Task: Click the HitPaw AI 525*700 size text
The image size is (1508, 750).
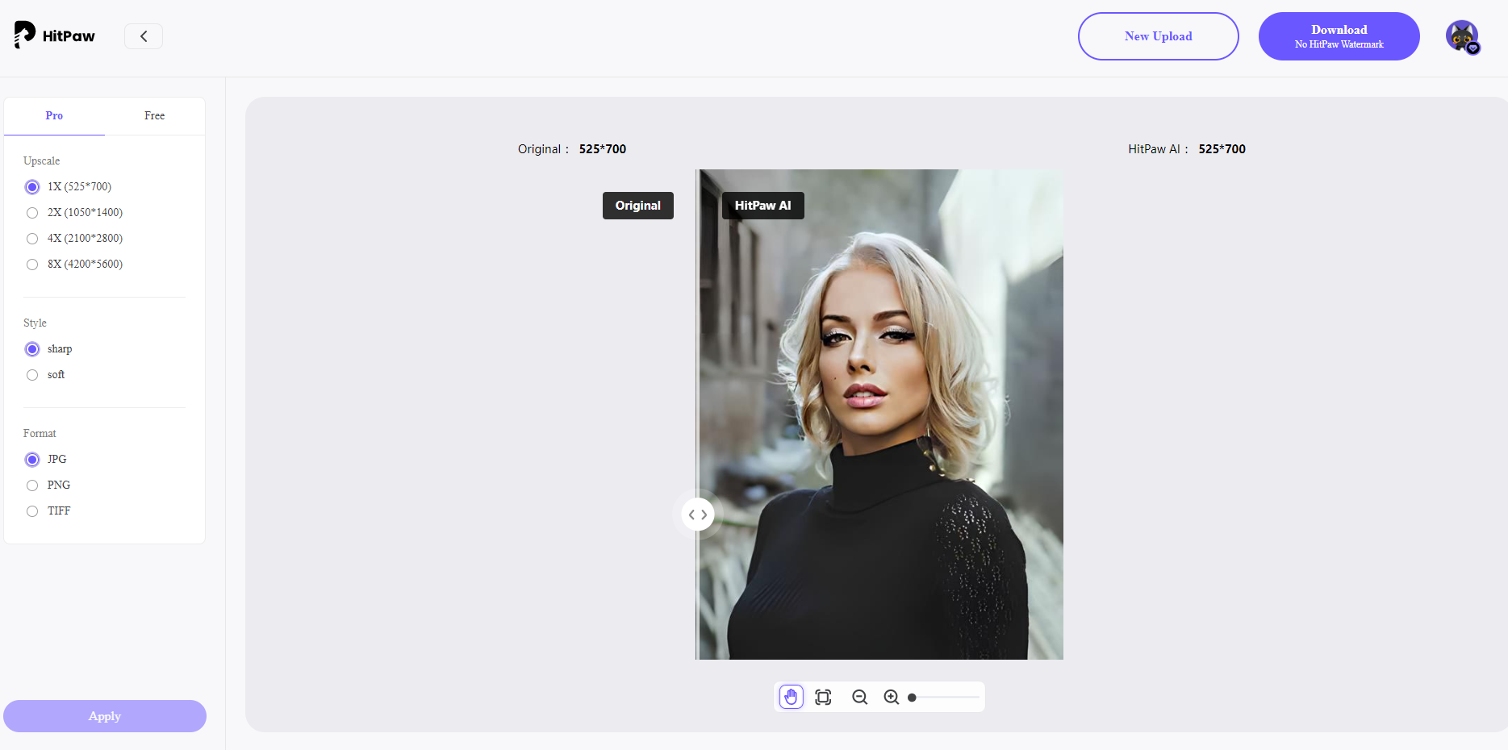Action: coord(1187,149)
